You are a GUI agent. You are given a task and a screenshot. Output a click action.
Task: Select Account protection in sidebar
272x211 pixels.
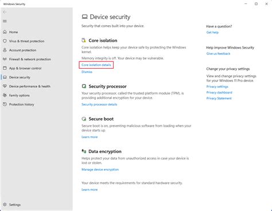pos(22,50)
